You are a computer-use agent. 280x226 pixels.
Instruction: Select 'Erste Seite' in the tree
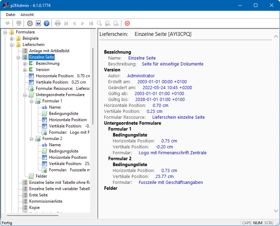click(x=38, y=195)
